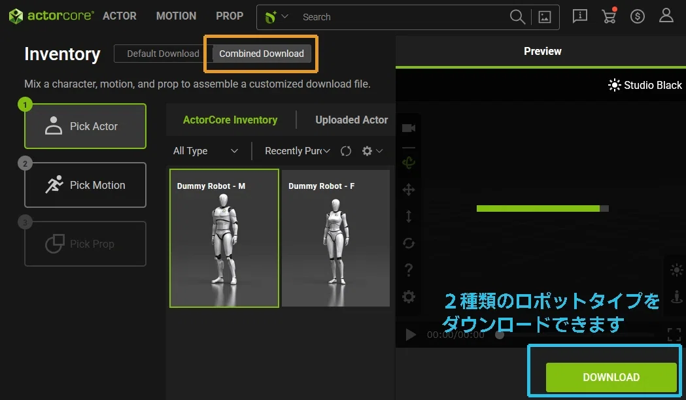
Task: Click the Search input field
Action: click(x=402, y=17)
